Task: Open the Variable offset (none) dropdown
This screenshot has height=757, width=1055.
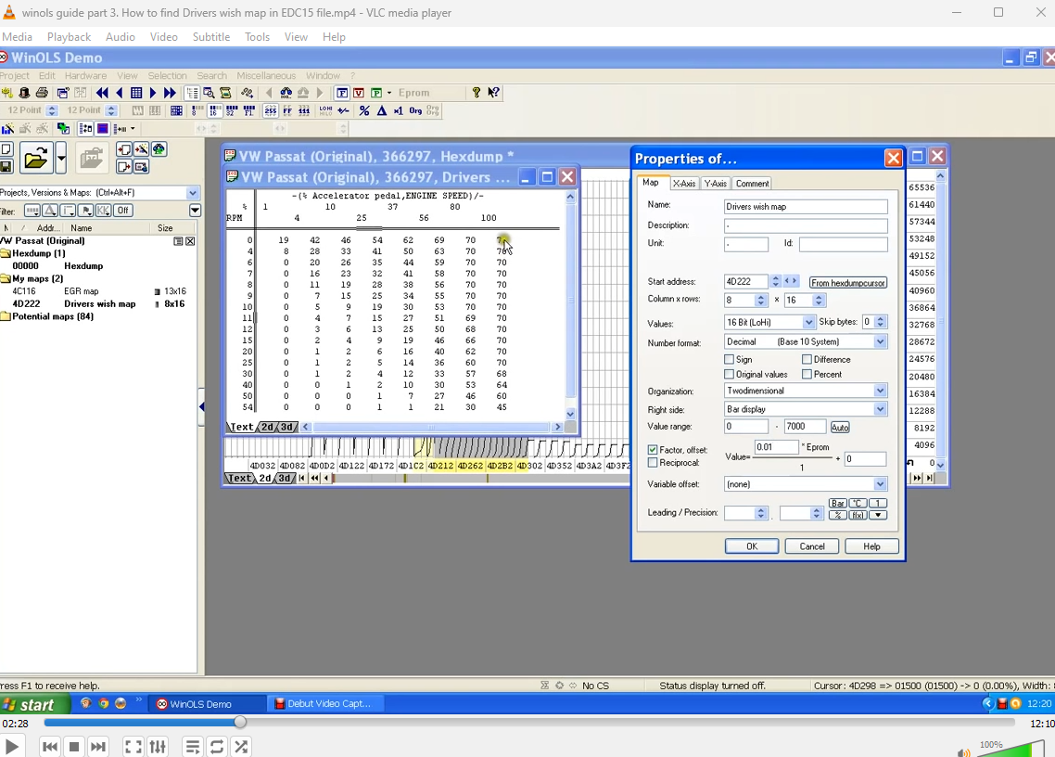Action: pyautogui.click(x=880, y=484)
